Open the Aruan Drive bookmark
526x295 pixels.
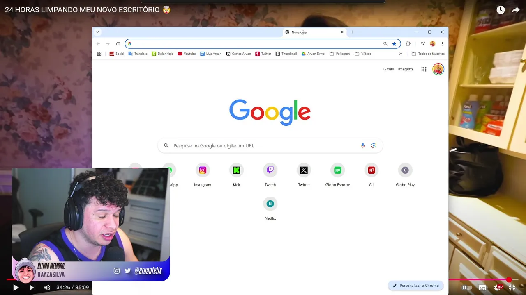point(313,54)
